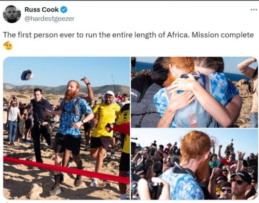Click the saluting face emoji

click(x=8, y=46)
